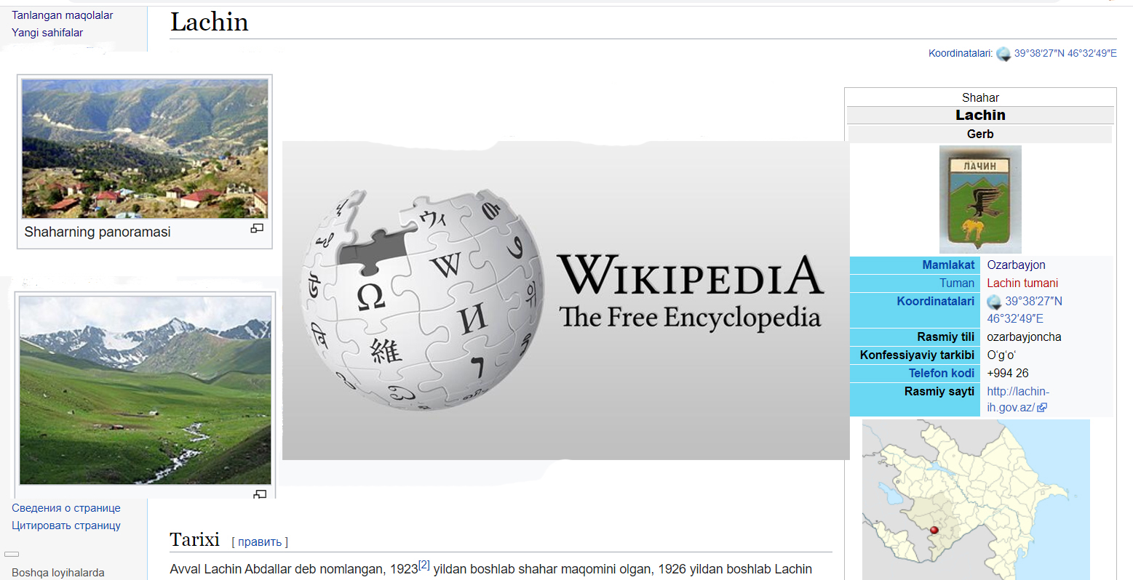
Task: Click the править edit link beside Tarixi
Action: 260,541
